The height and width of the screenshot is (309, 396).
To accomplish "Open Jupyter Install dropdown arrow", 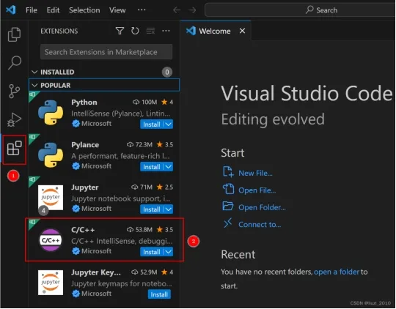I will click(169, 209).
